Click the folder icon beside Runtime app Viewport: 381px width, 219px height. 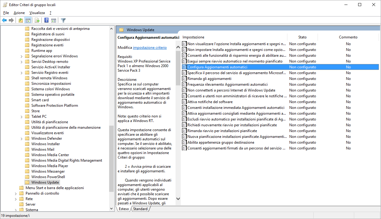click(x=27, y=51)
